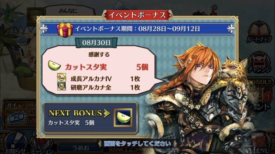This screenshot has height=154, width=275.
Task: Select the 成長アルカナIV card icon
Action: click(62, 77)
